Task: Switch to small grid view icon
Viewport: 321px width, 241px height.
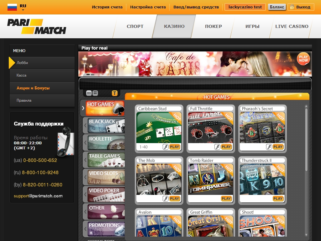Action: click(89, 93)
